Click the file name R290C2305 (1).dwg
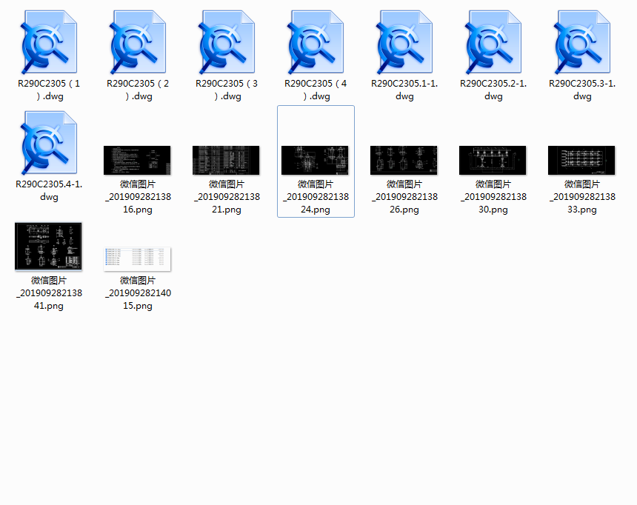The height and width of the screenshot is (505, 637). coord(49,90)
